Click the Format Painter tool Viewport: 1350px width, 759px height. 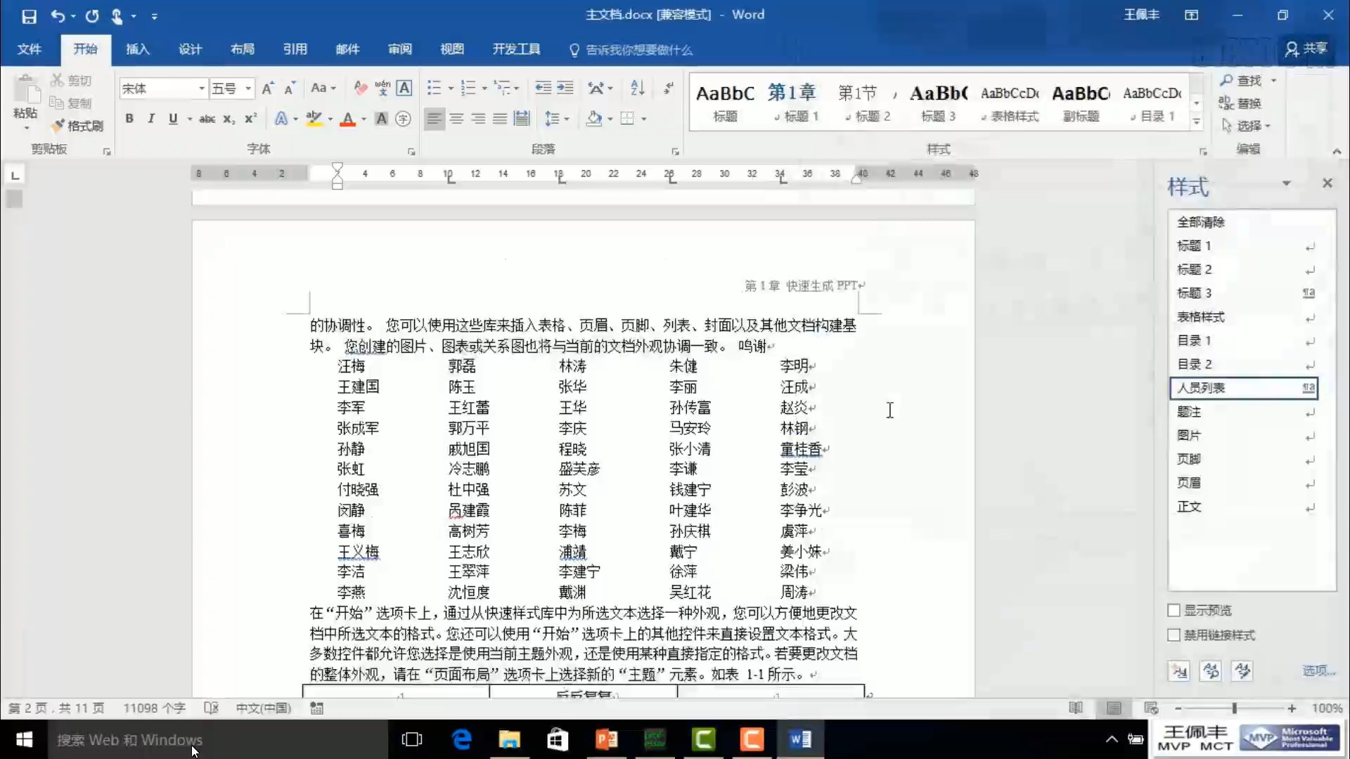click(77, 126)
